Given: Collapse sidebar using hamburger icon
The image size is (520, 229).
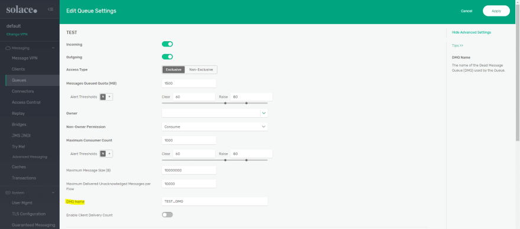Looking at the screenshot, I should (x=50, y=9).
